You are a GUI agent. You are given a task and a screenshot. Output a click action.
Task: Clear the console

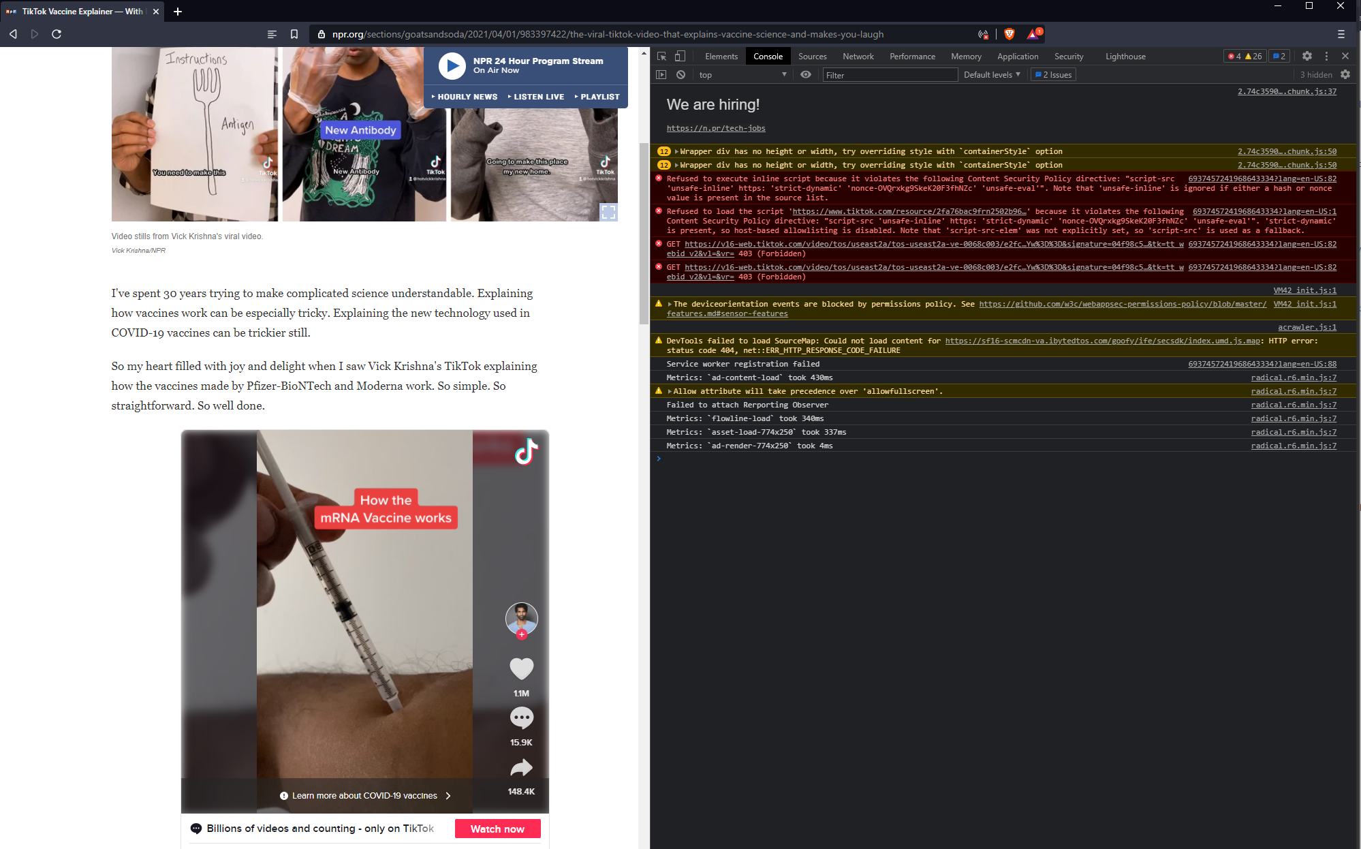(680, 75)
